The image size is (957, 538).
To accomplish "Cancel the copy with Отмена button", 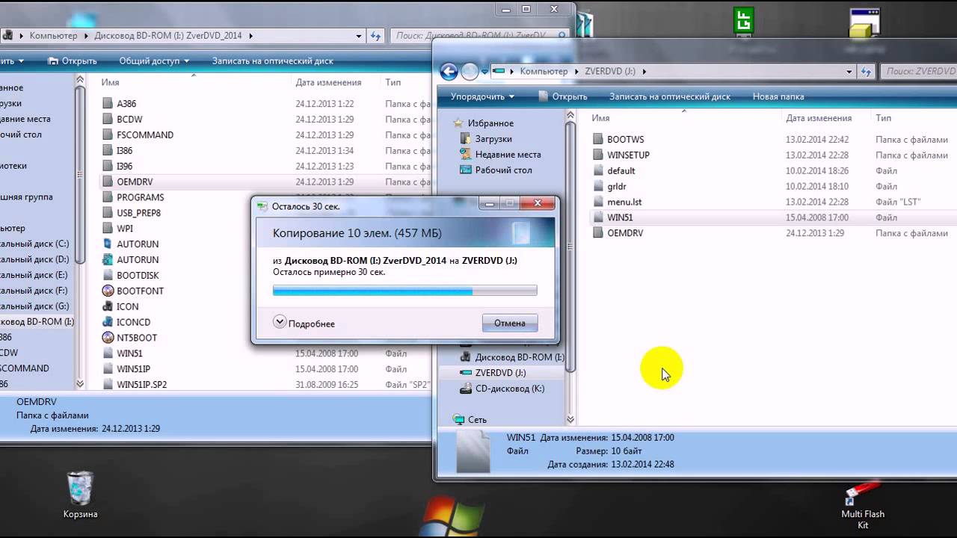I will tap(510, 323).
